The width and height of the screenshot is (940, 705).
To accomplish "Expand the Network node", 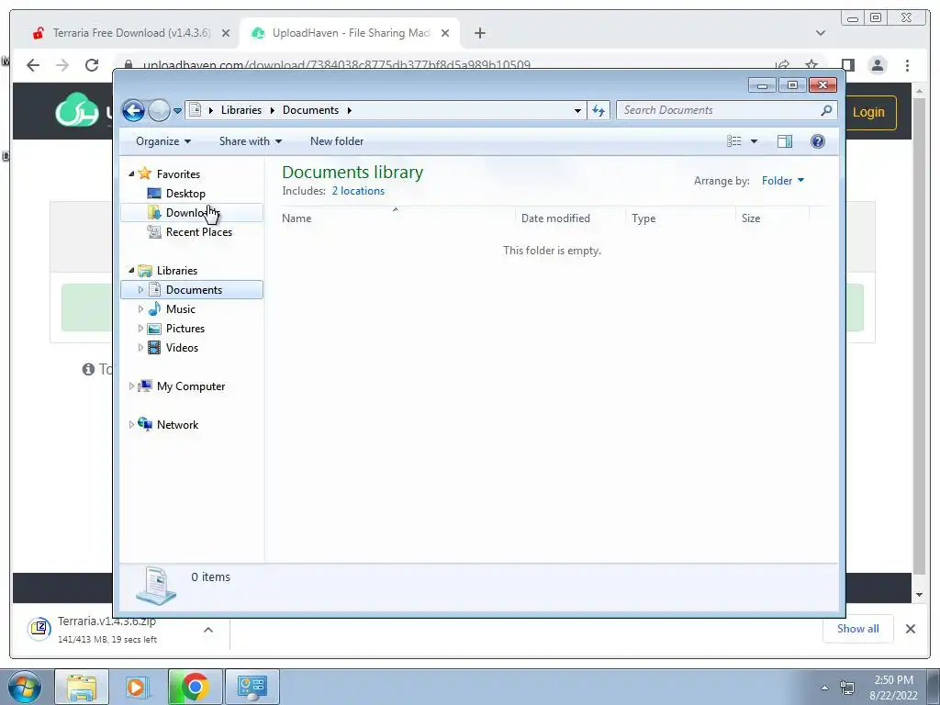I will [131, 425].
